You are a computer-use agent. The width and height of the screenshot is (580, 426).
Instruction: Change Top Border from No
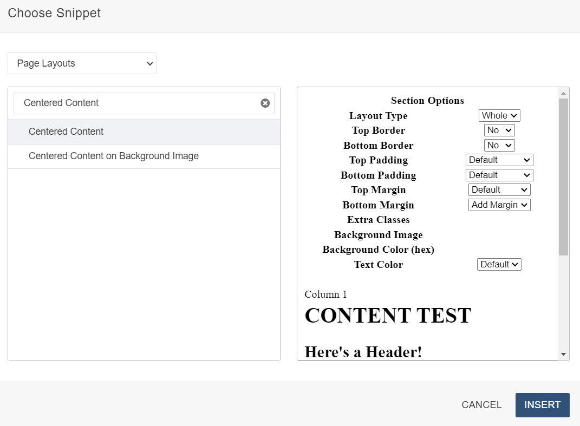(x=499, y=130)
